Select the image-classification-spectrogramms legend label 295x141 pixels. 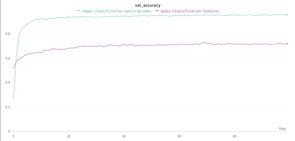coord(116,11)
